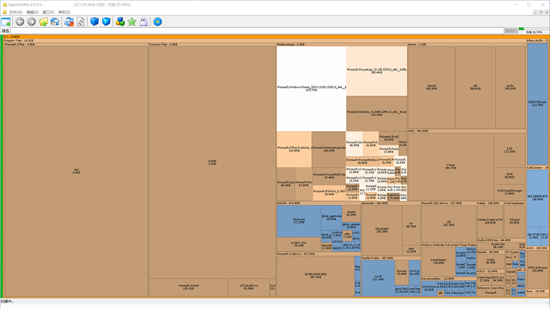Open the 文件(W) menu
The width and height of the screenshot is (550, 309).
pyautogui.click(x=15, y=12)
